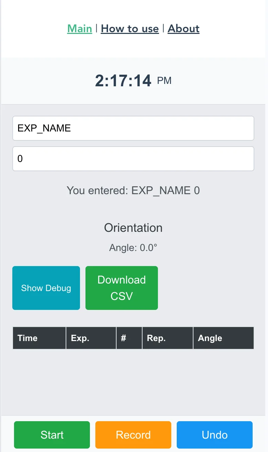Viewport: 268px width, 452px height.
Task: Click the Show Debug button
Action: click(46, 288)
